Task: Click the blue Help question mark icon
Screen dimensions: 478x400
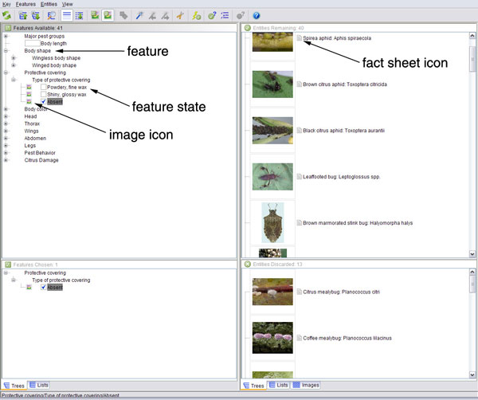Action: tap(257, 15)
